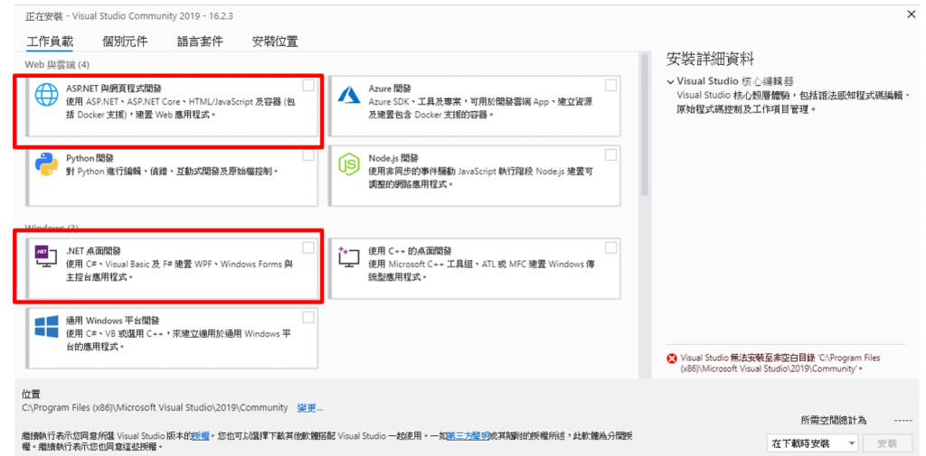Click the 變更... location link

coord(310,407)
